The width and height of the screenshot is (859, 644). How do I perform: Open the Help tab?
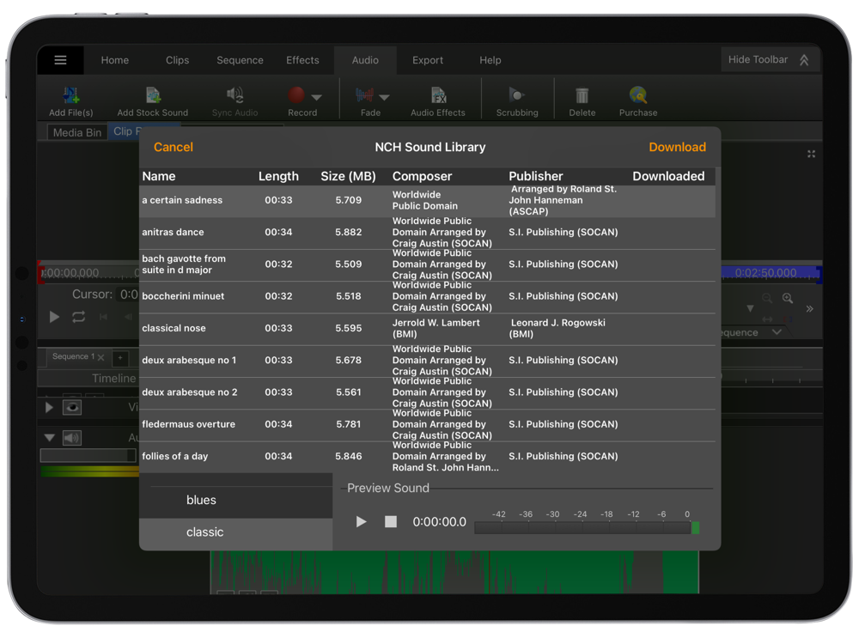coord(490,60)
